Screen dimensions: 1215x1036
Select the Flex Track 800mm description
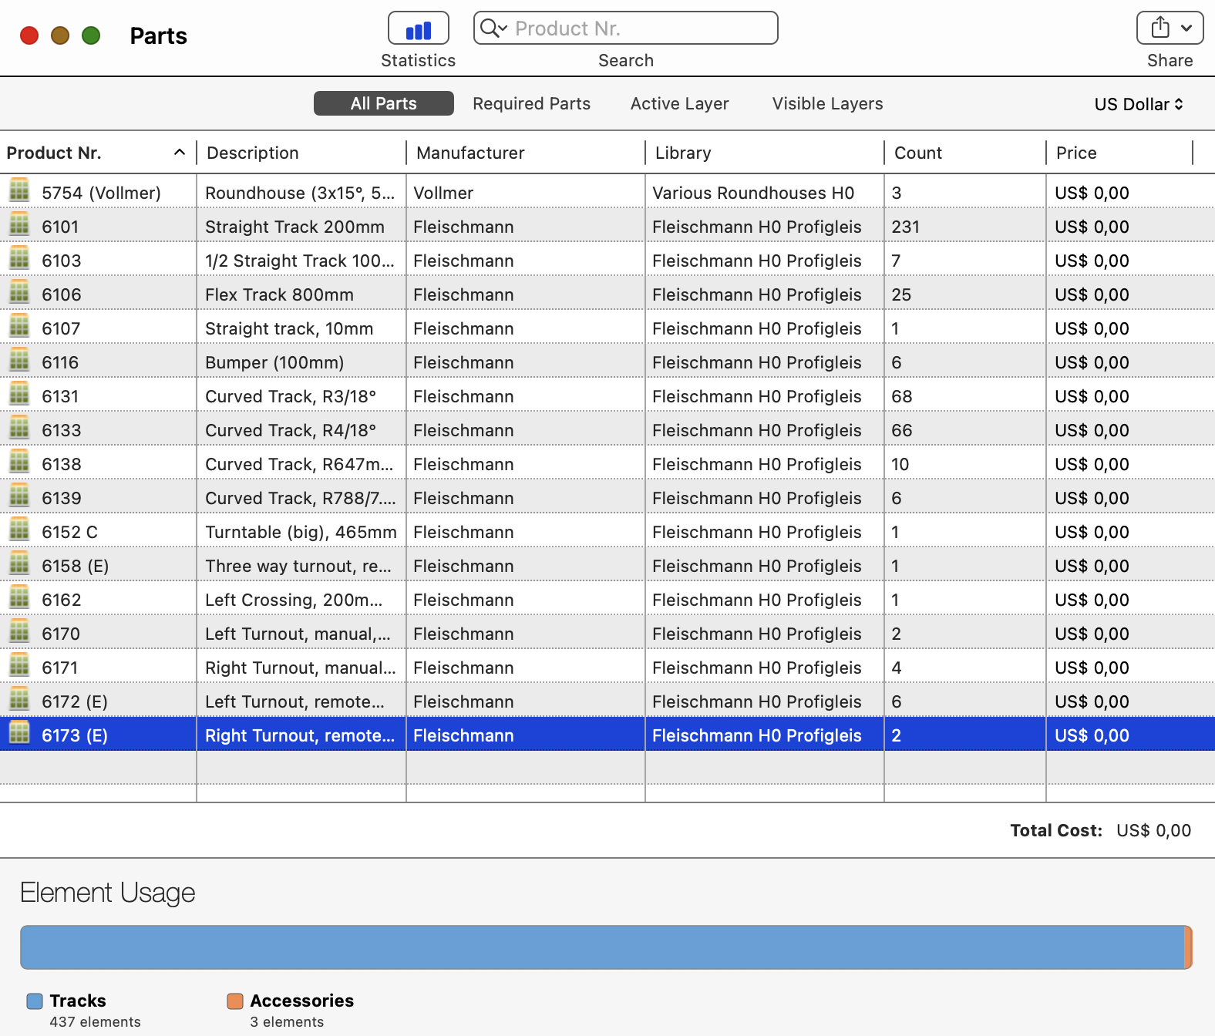(279, 294)
